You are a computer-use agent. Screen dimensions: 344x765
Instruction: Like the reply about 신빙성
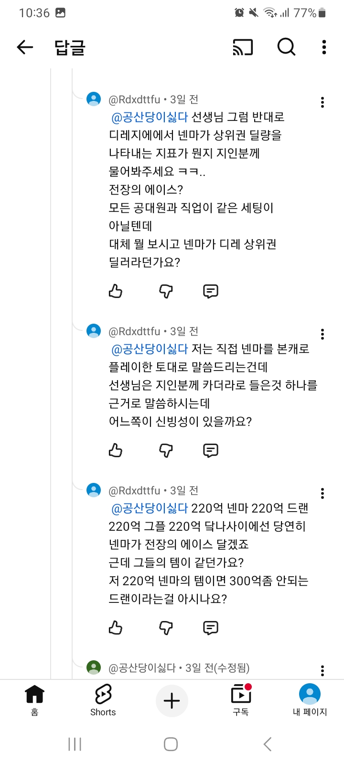click(x=116, y=450)
